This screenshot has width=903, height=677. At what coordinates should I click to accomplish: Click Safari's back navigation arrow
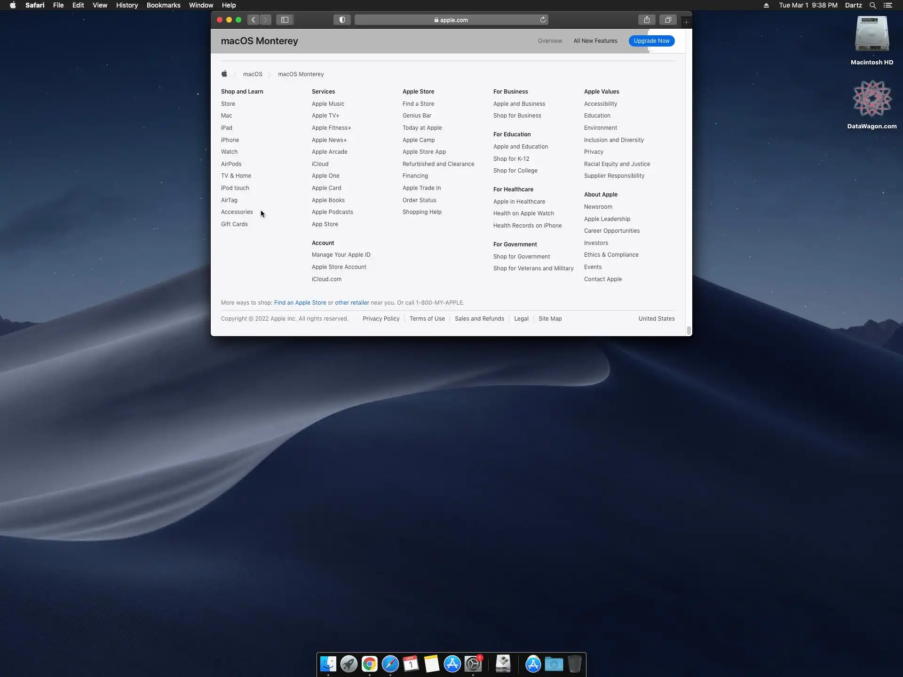pos(253,20)
